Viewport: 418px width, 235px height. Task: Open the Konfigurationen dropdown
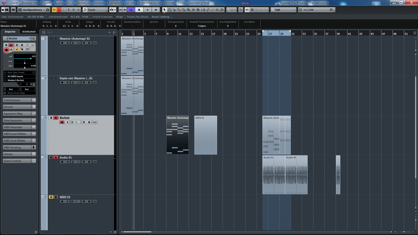(32, 10)
